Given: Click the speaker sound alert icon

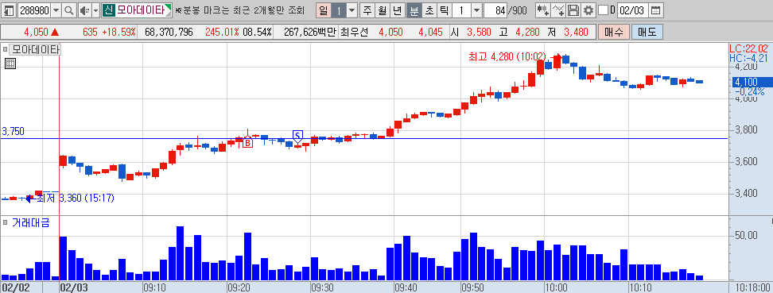Looking at the screenshot, I should click(x=84, y=10).
